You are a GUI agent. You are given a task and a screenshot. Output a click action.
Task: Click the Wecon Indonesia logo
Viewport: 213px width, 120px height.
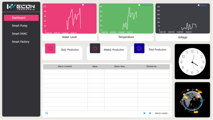(21, 7)
